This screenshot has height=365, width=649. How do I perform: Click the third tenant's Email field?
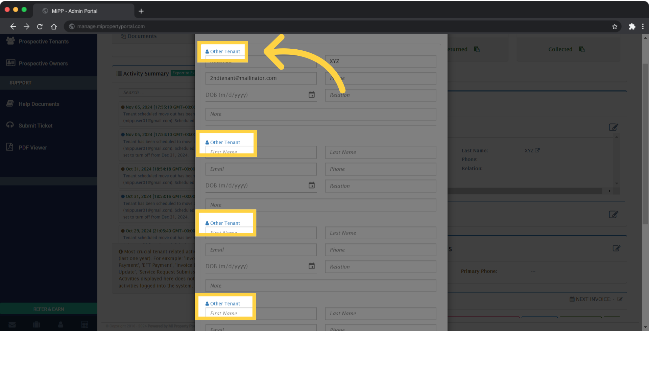pos(261,250)
